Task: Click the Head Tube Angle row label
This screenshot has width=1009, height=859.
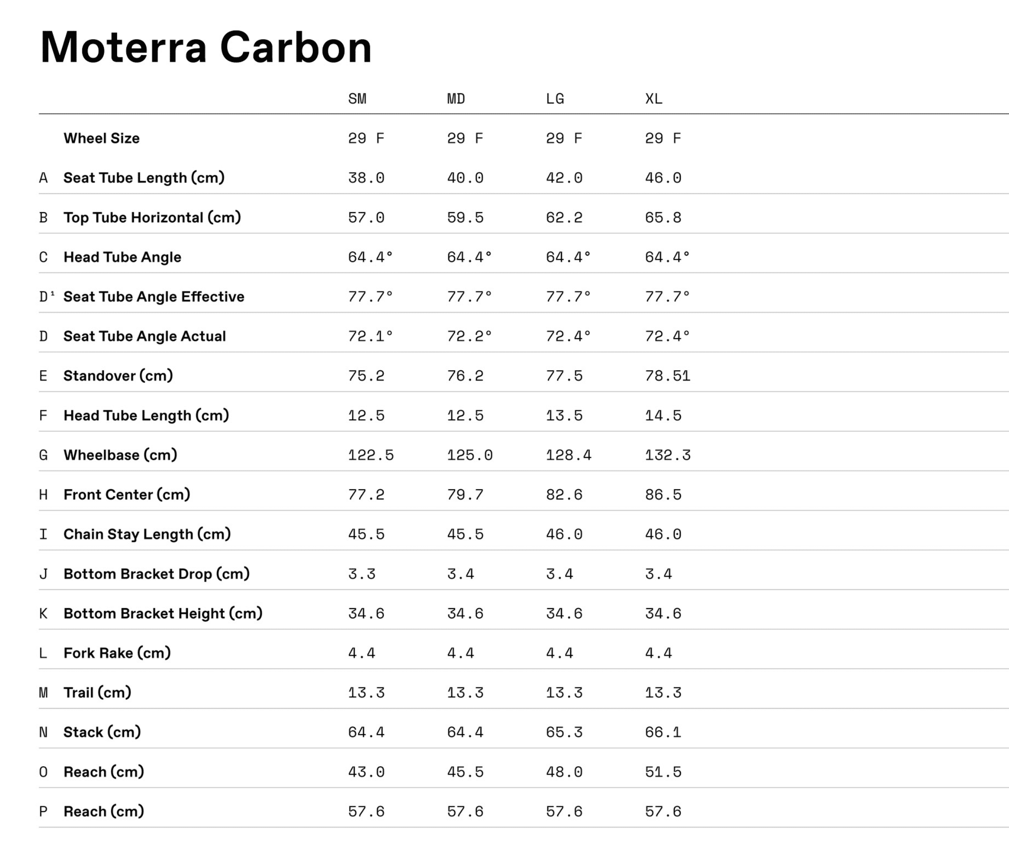Action: pyautogui.click(x=122, y=257)
